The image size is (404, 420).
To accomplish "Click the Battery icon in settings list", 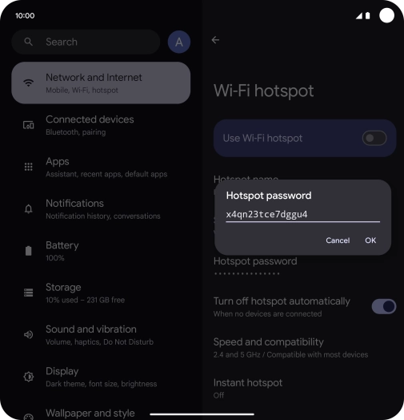I will (28, 251).
